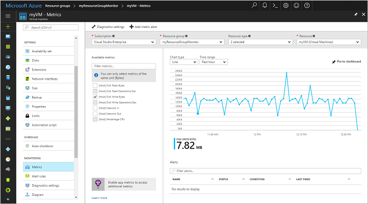368x204 pixels.
Task: Open the green All resources grid icon
Action: tap(8, 47)
